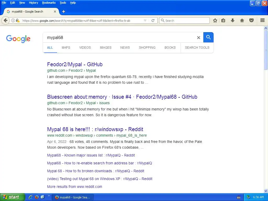The image size is (268, 201).
Task: Bookmark this page with the star icon
Action: (x=215, y=20)
